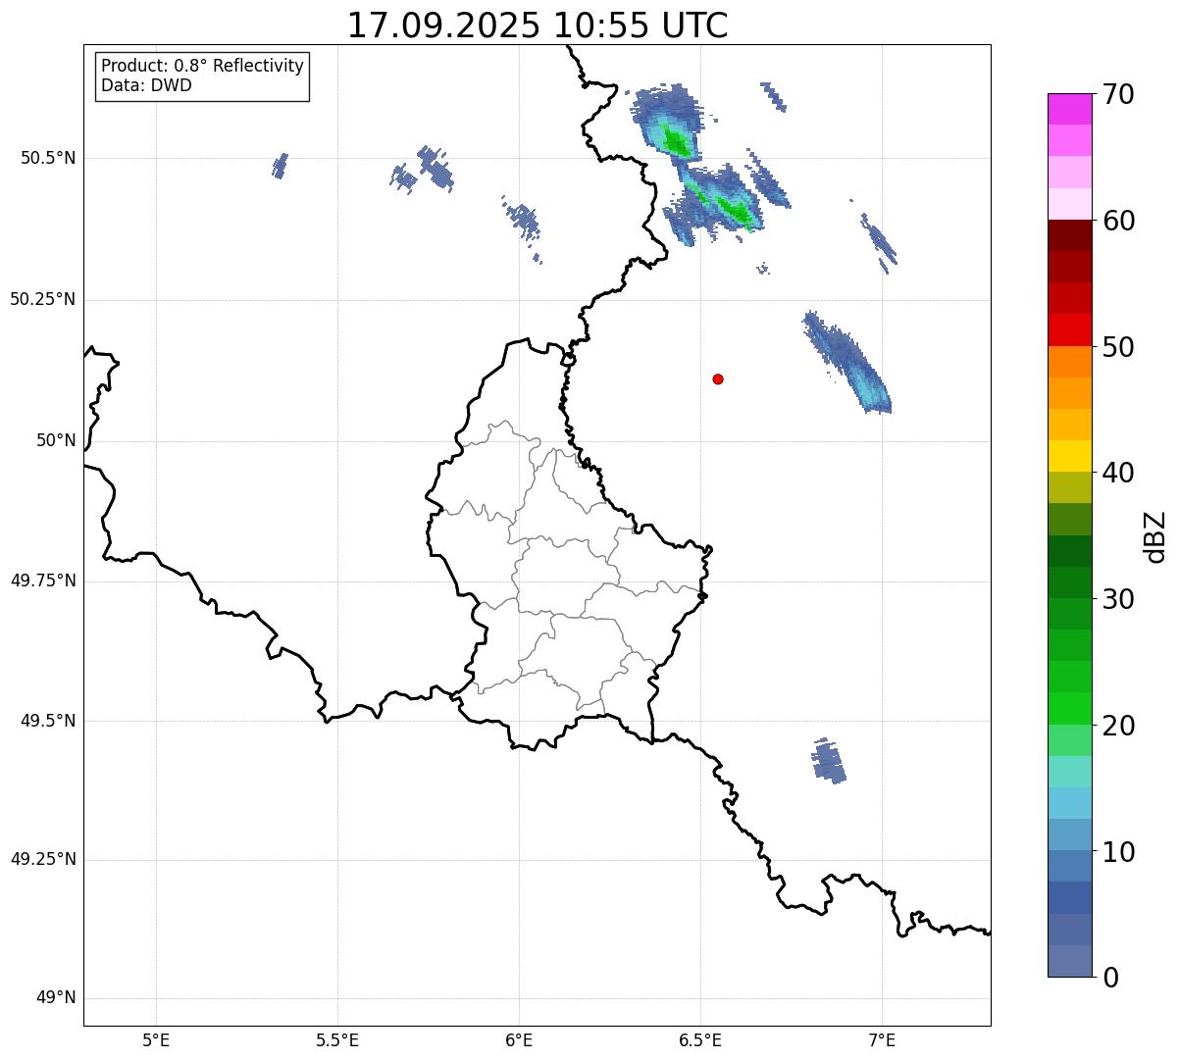Click the magenta top swatch of colorbar
This screenshot has height=1060, width=1179.
(x=1070, y=109)
